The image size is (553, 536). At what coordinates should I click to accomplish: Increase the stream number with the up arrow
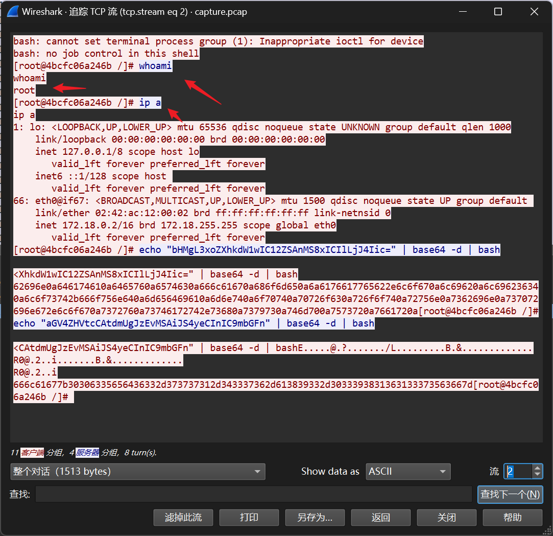(x=537, y=468)
